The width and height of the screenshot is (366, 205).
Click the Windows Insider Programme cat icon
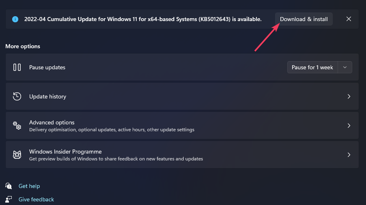point(17,155)
